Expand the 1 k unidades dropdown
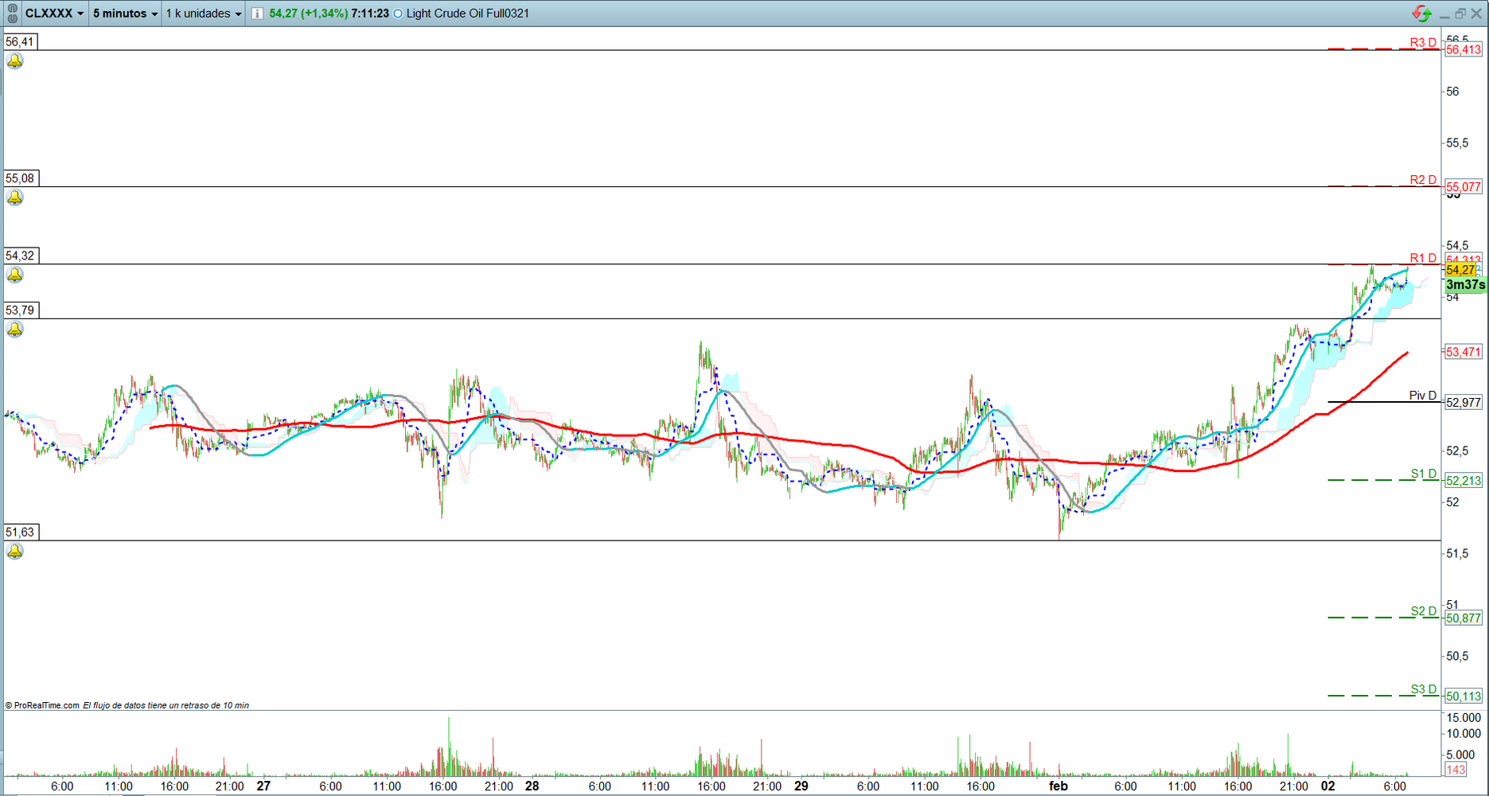 [x=203, y=14]
